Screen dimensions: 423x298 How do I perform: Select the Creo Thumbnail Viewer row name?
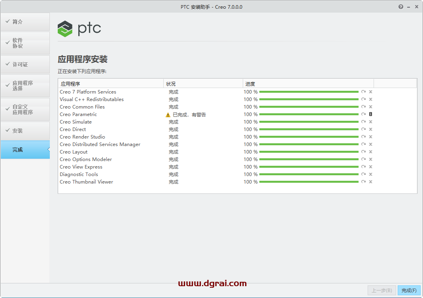coord(86,182)
